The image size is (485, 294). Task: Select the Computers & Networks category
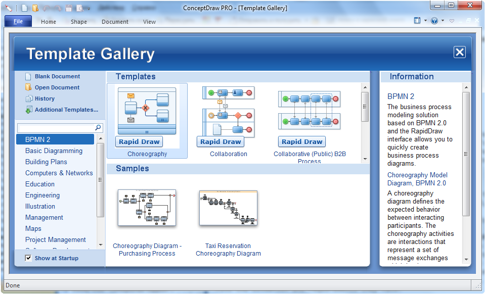tap(59, 173)
